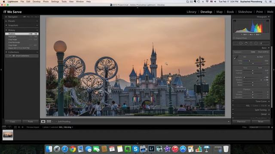Select the Radial Filter tool icon

256,43
